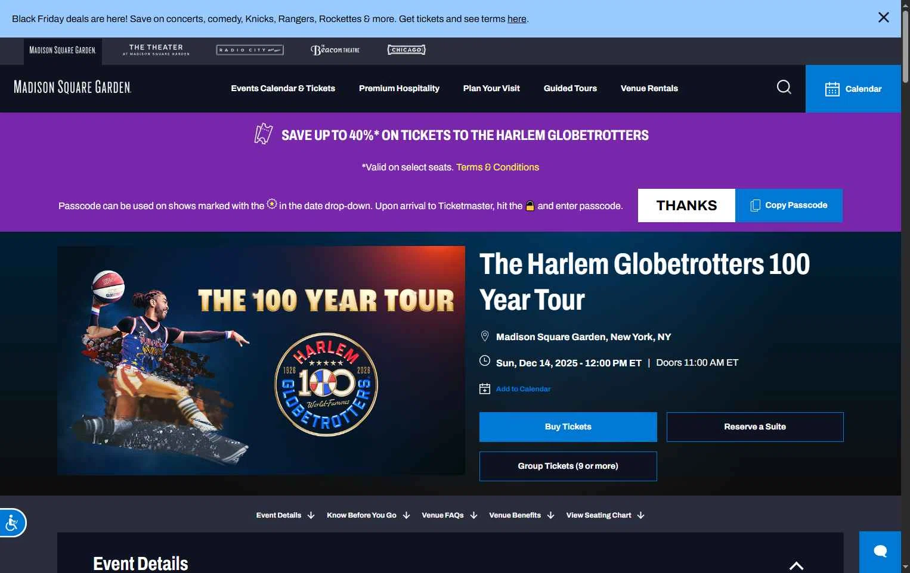910x573 pixels.
Task: Click the clock icon by event date
Action: click(485, 361)
